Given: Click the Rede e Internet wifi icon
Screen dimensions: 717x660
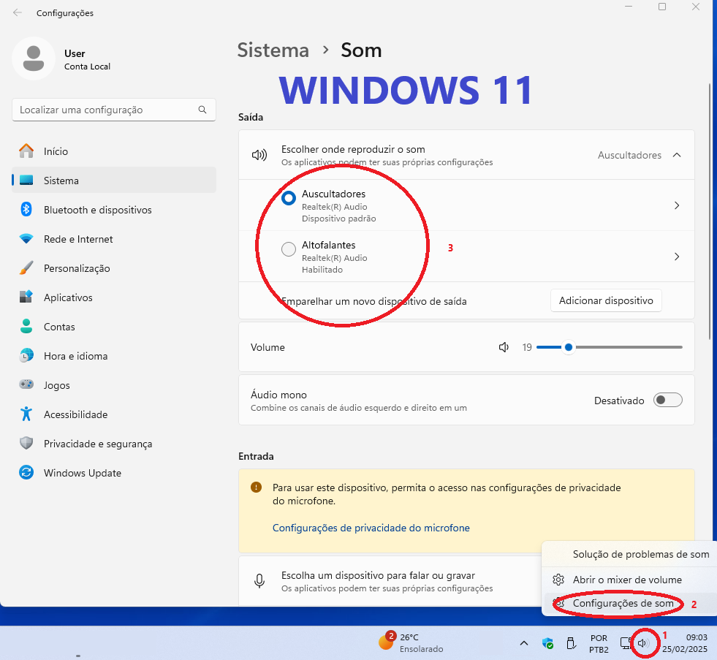Looking at the screenshot, I should tap(26, 239).
